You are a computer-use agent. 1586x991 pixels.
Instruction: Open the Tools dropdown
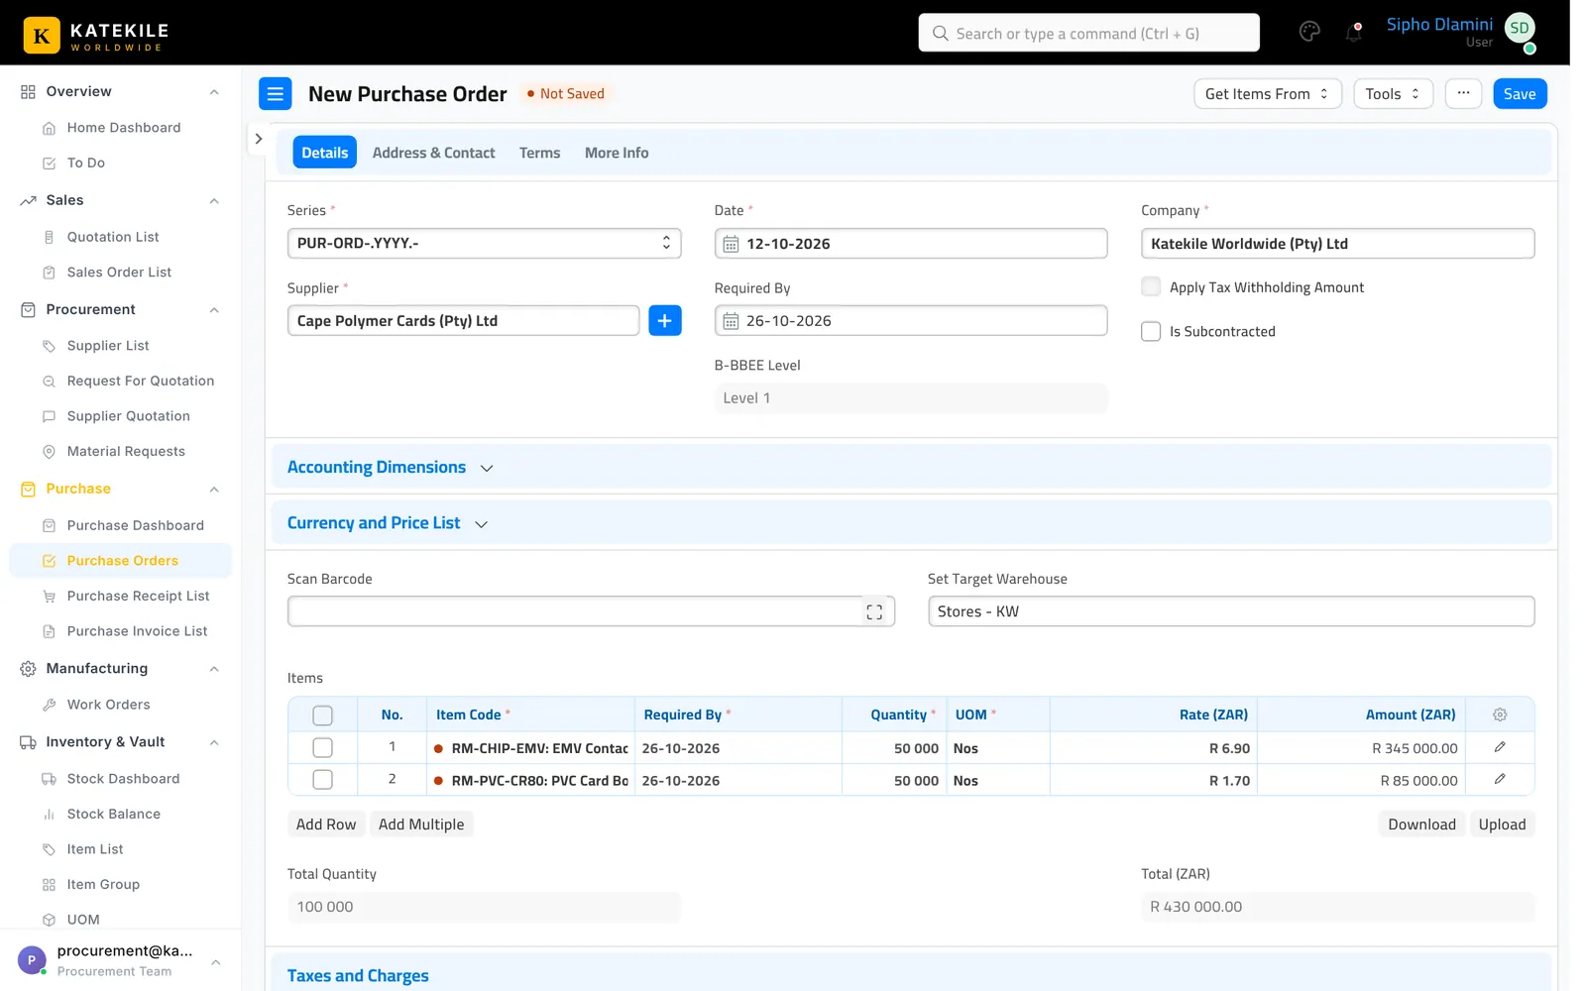[1393, 94]
